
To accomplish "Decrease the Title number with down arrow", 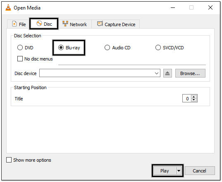I will [194, 100].
